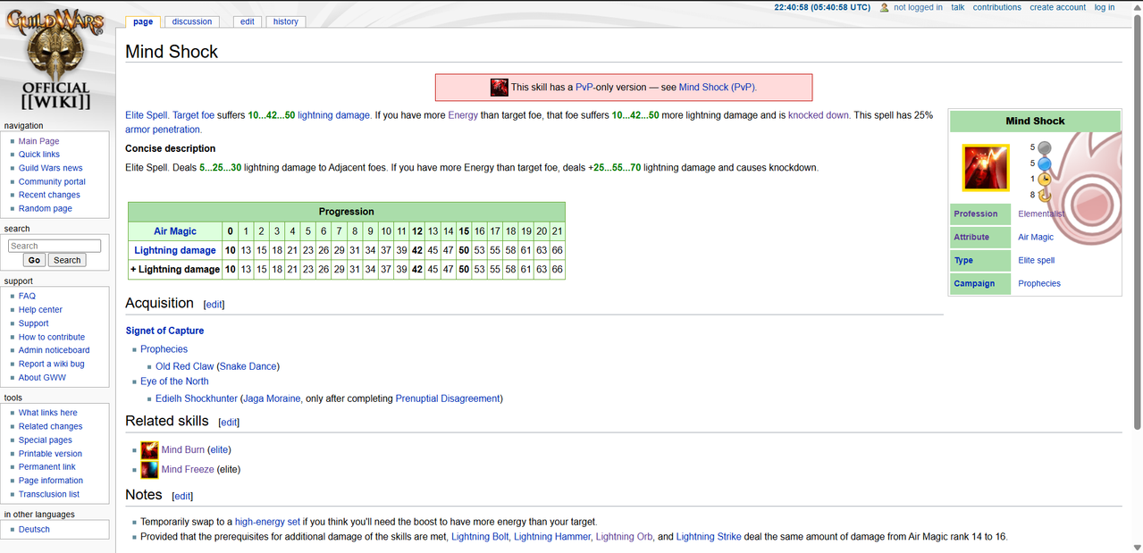The height and width of the screenshot is (553, 1143).
Task: Open Special pages link
Action: pos(46,440)
